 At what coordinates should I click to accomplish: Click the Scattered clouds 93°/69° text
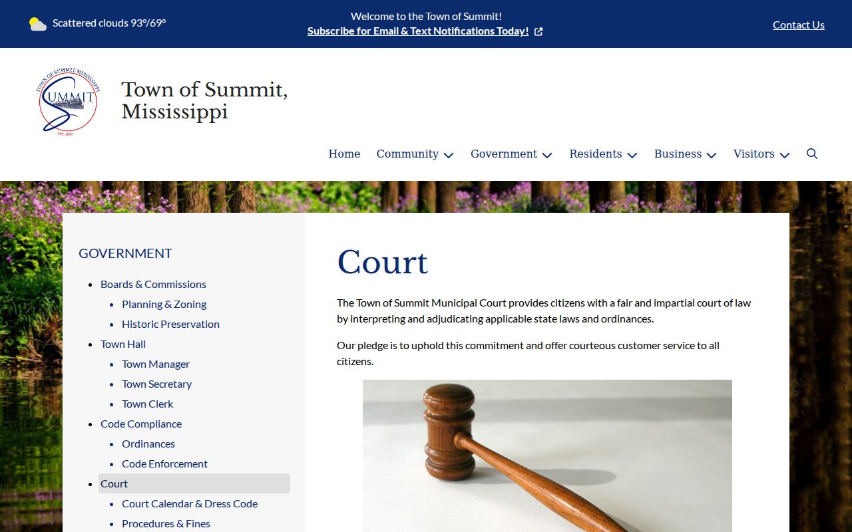[109, 23]
